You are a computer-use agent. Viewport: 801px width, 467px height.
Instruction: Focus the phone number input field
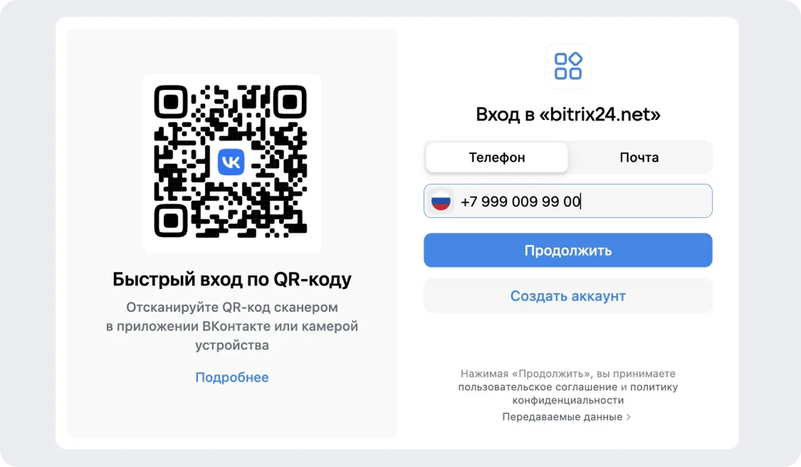click(x=568, y=201)
